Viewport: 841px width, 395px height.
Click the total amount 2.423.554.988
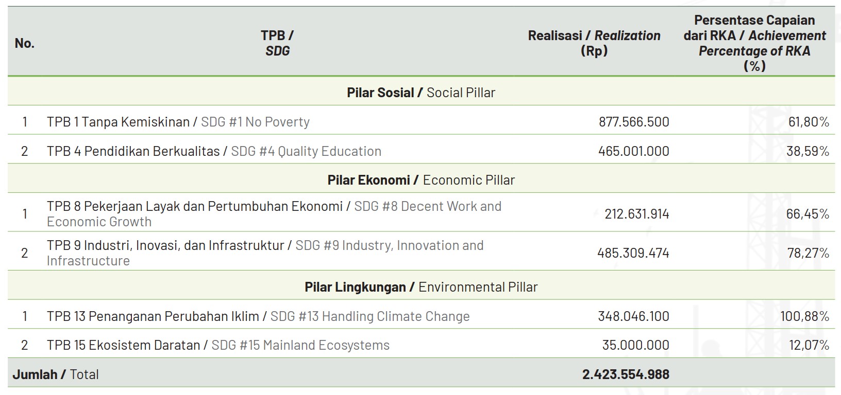(x=626, y=374)
